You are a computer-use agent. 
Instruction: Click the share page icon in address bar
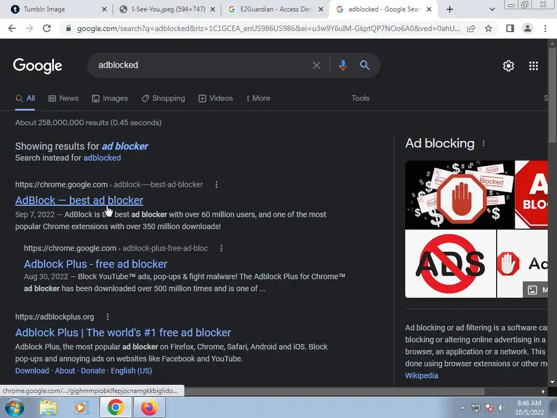click(471, 28)
